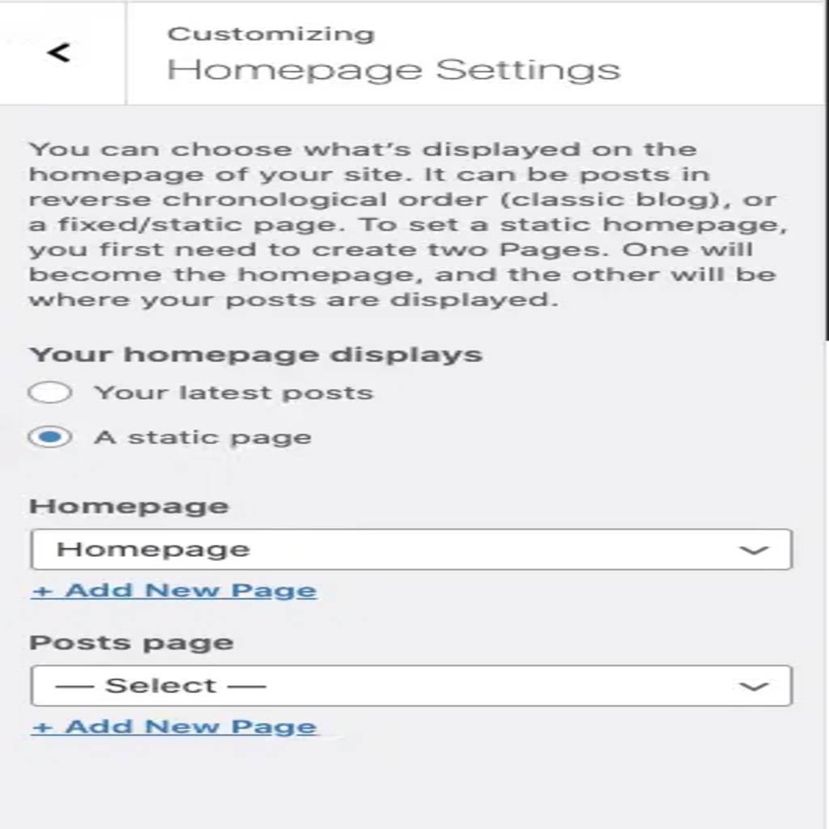Click the homepage description paragraph text
The height and width of the screenshot is (829, 829).
coord(408,224)
